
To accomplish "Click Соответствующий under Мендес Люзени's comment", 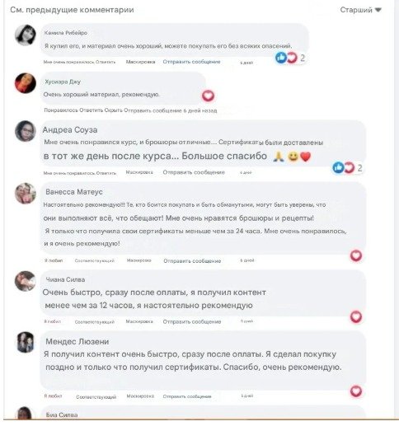I will click(96, 397).
